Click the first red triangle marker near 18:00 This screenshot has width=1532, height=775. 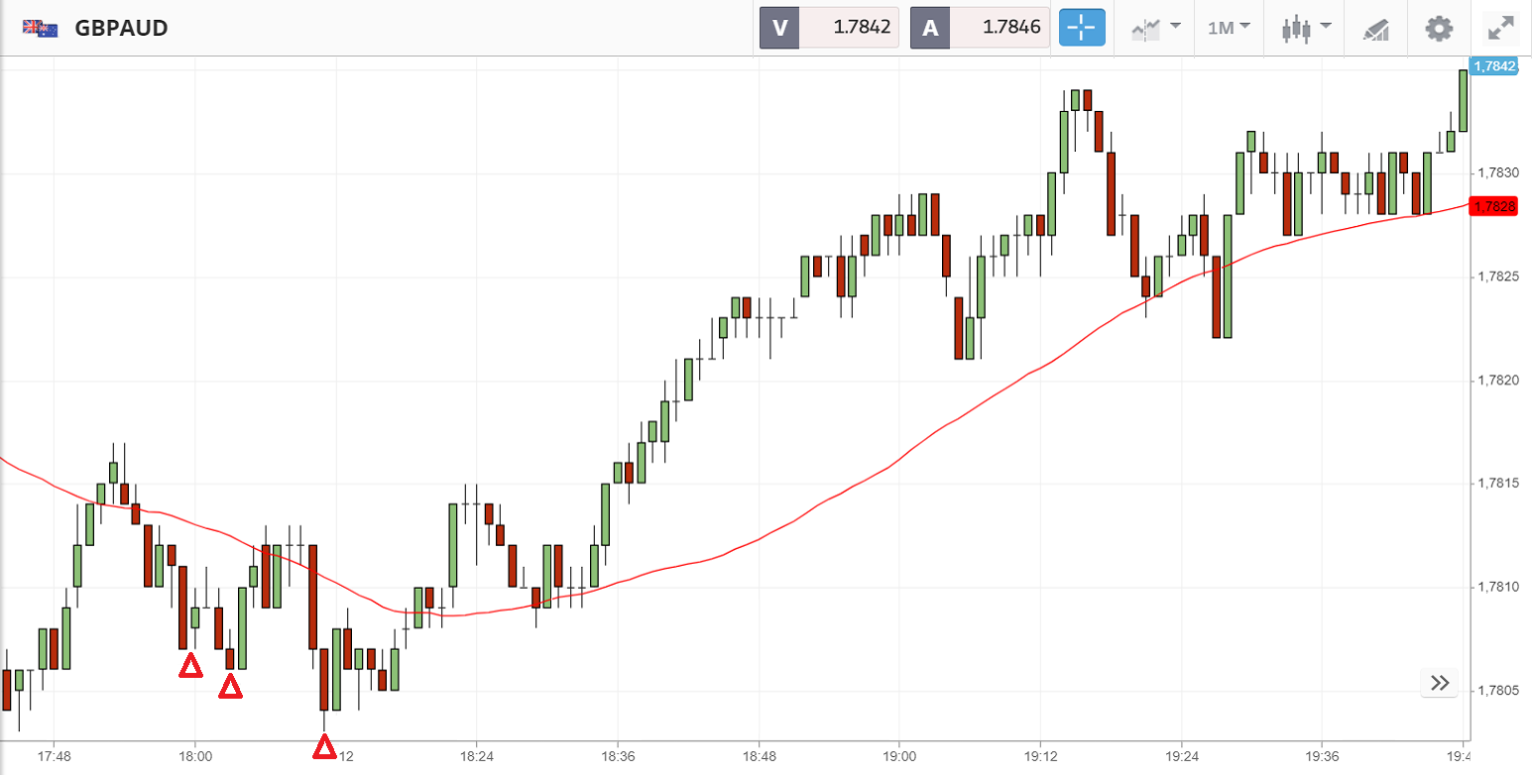[x=189, y=666]
